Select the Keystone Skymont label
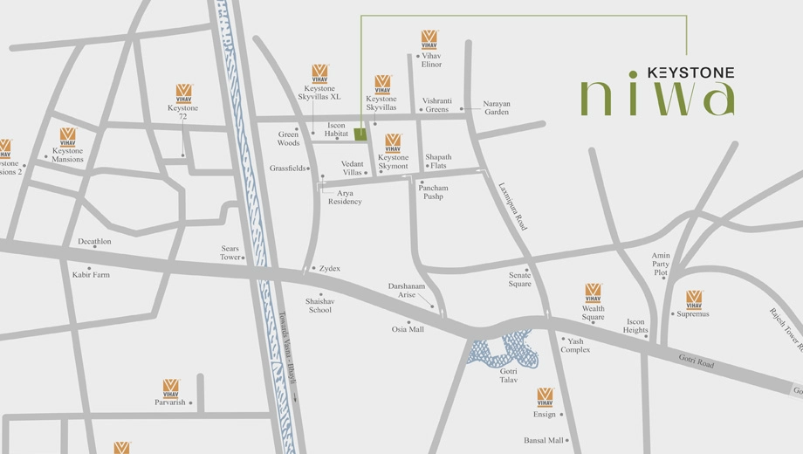 [394, 162]
